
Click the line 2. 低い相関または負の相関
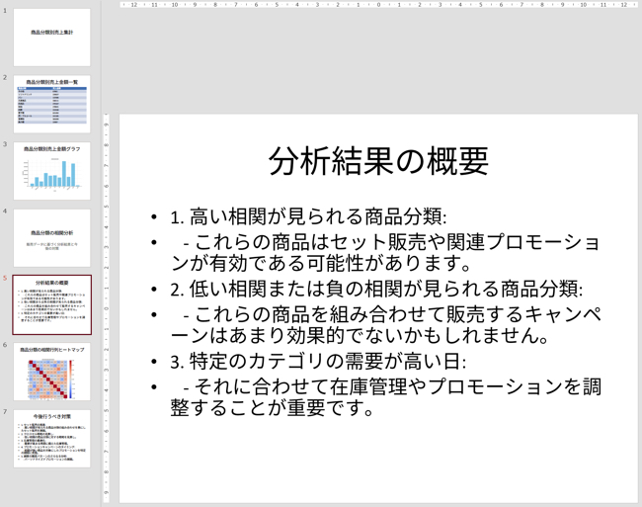[375, 289]
